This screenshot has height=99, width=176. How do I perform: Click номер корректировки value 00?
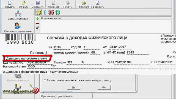tap(93, 53)
